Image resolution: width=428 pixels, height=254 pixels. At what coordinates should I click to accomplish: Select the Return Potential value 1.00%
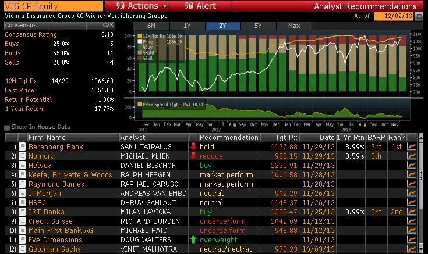106,99
